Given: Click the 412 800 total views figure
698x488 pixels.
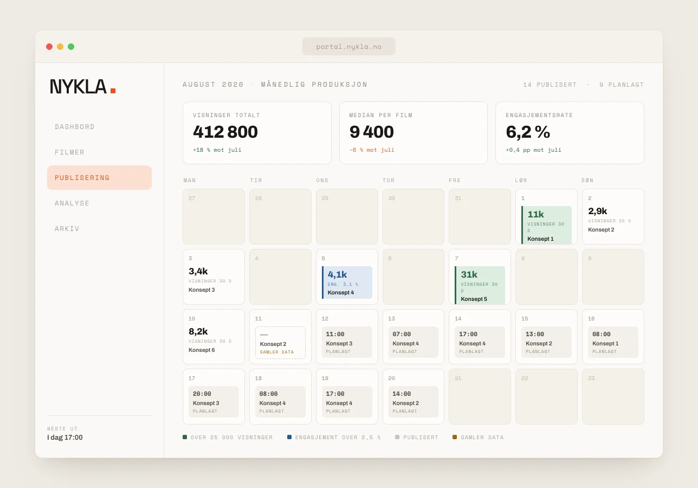Looking at the screenshot, I should pyautogui.click(x=225, y=132).
